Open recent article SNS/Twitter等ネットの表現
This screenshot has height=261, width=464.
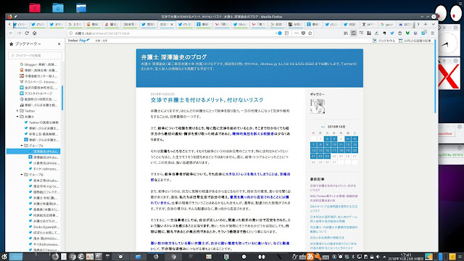coord(333,198)
